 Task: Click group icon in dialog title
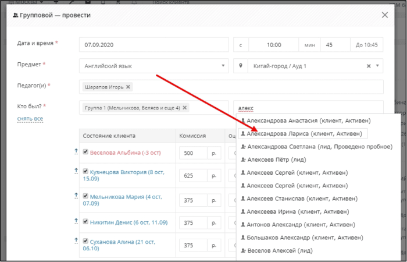15,15
